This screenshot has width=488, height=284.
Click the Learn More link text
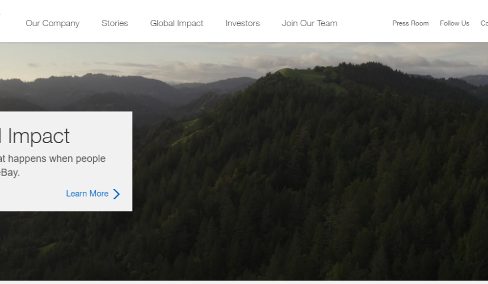[x=87, y=194]
